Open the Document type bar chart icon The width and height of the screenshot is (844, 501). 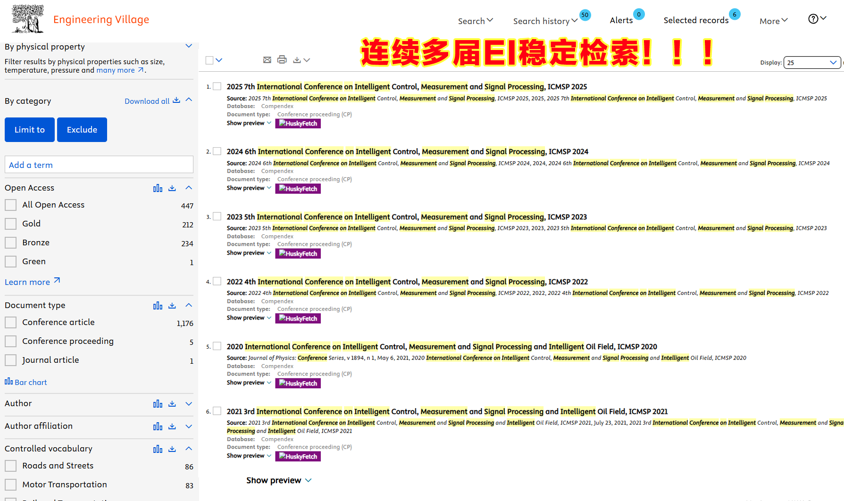click(158, 306)
